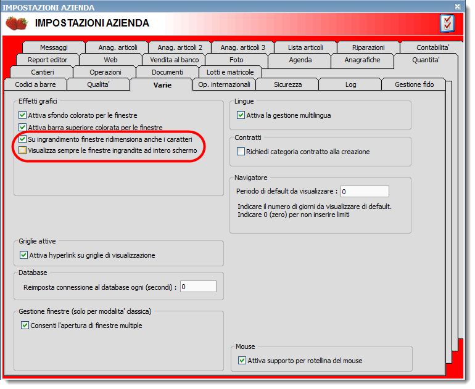Image resolution: width=475 pixels, height=389 pixels.
Task: Open the Messaggi tab
Action: tap(54, 47)
